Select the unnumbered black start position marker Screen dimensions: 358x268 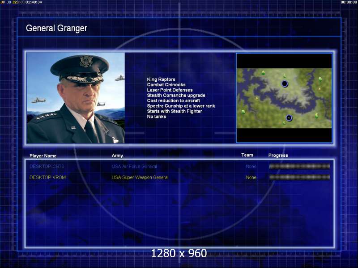click(x=285, y=84)
